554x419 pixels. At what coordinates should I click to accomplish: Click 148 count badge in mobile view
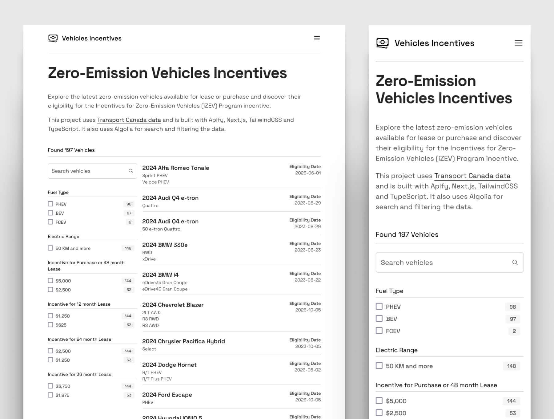point(512,366)
